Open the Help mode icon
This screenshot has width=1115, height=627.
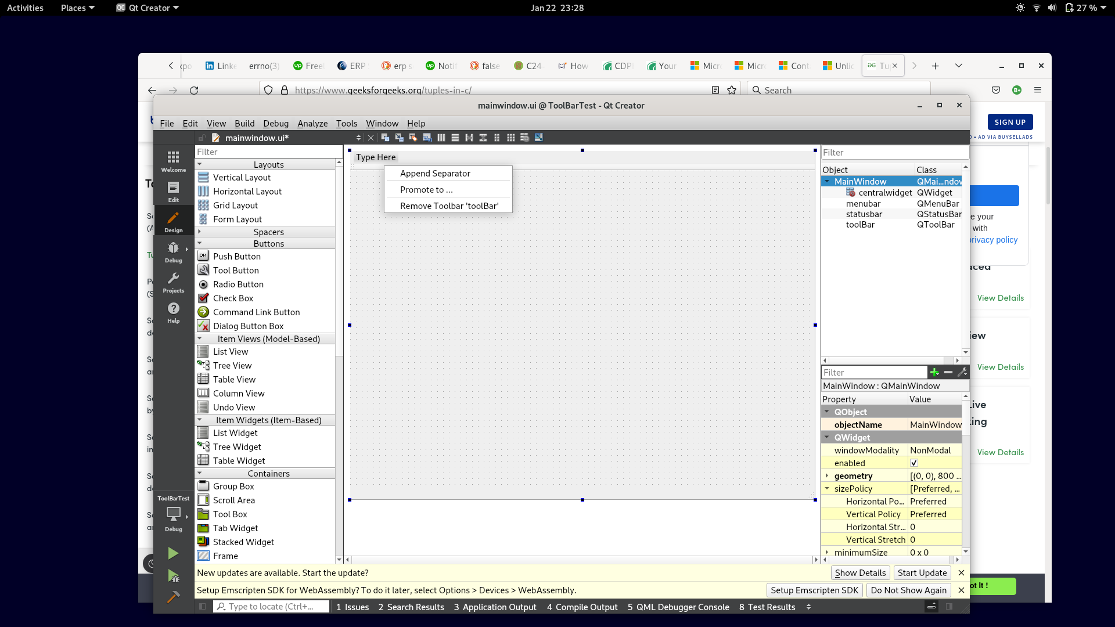click(x=173, y=312)
